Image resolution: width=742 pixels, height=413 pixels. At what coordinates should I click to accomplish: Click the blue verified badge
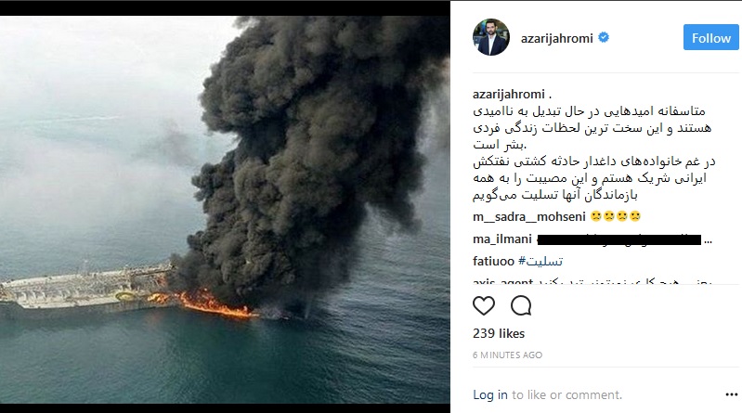[x=604, y=37]
